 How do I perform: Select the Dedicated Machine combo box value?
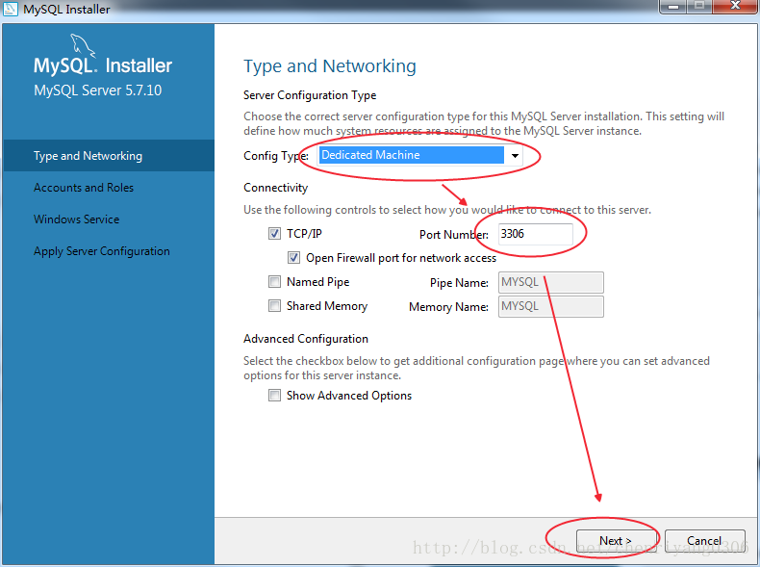pos(412,155)
